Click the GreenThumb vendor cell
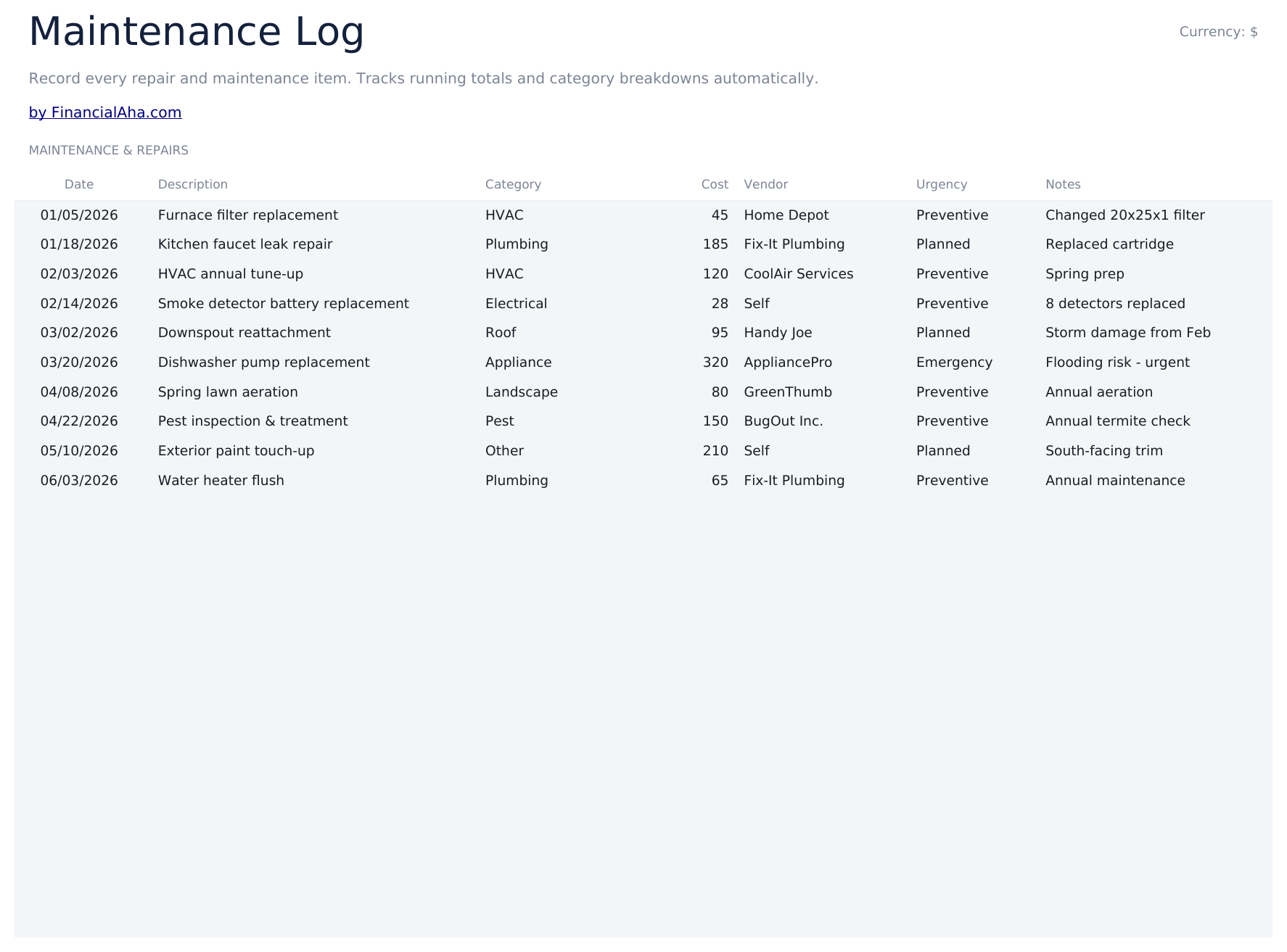The image size is (1287, 952). pyautogui.click(x=788, y=392)
